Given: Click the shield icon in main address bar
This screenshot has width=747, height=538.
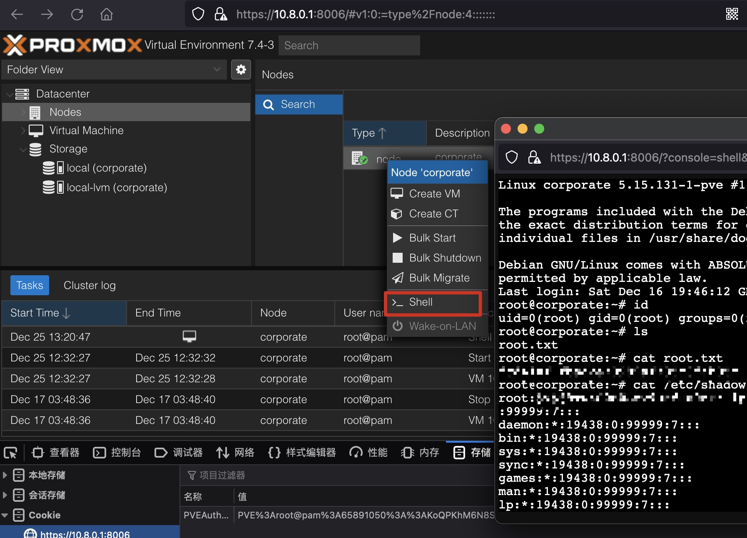Looking at the screenshot, I should pos(198,14).
